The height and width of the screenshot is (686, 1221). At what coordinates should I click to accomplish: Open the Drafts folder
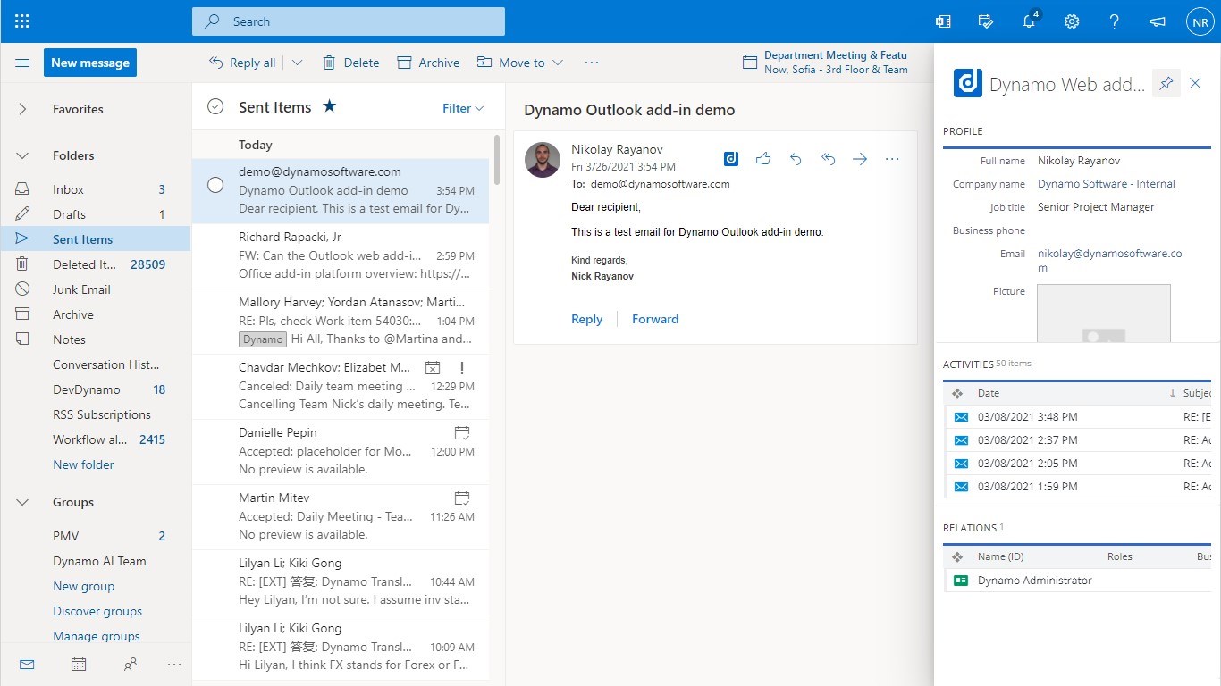click(96, 214)
